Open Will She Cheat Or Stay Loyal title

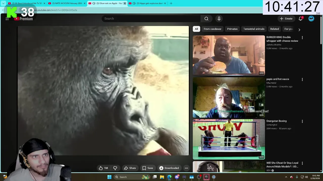282,165
